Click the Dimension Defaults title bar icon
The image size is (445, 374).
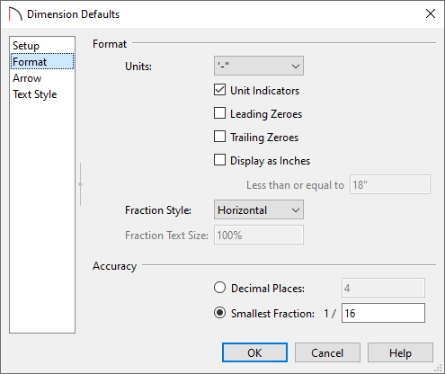15,14
